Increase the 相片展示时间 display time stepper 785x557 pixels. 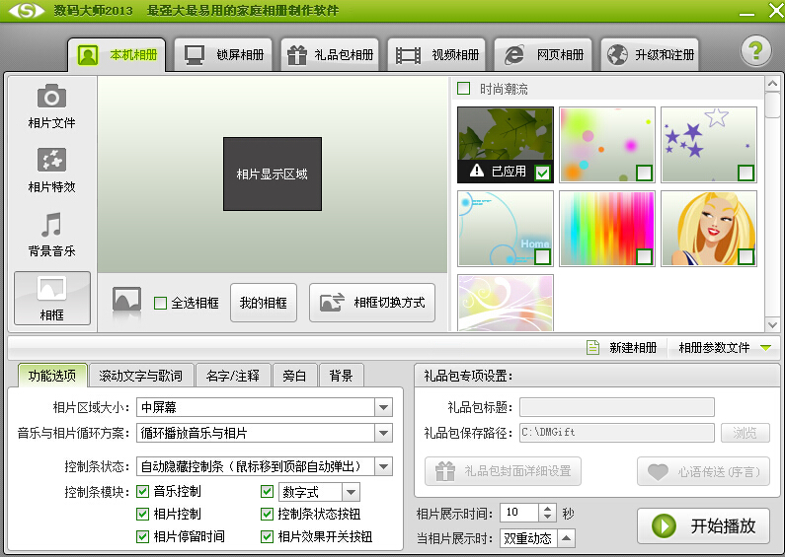(x=548, y=508)
